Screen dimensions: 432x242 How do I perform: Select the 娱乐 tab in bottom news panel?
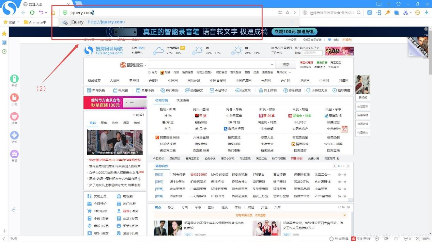click(171, 207)
